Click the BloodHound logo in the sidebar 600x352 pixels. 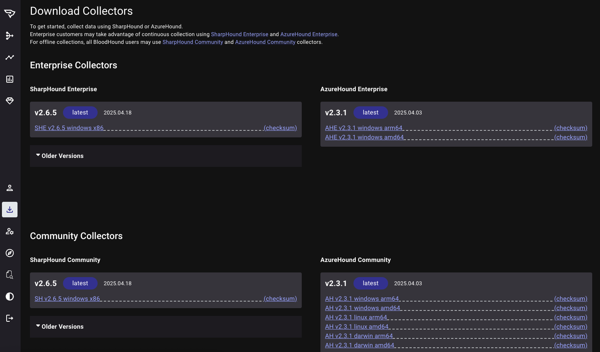10,14
